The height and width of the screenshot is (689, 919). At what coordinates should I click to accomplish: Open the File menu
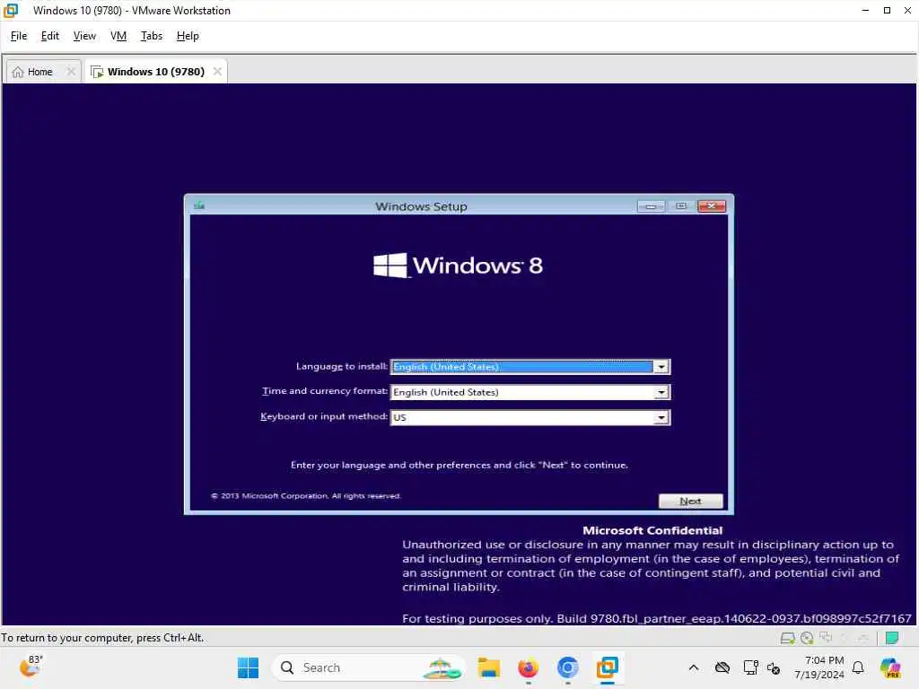(19, 36)
